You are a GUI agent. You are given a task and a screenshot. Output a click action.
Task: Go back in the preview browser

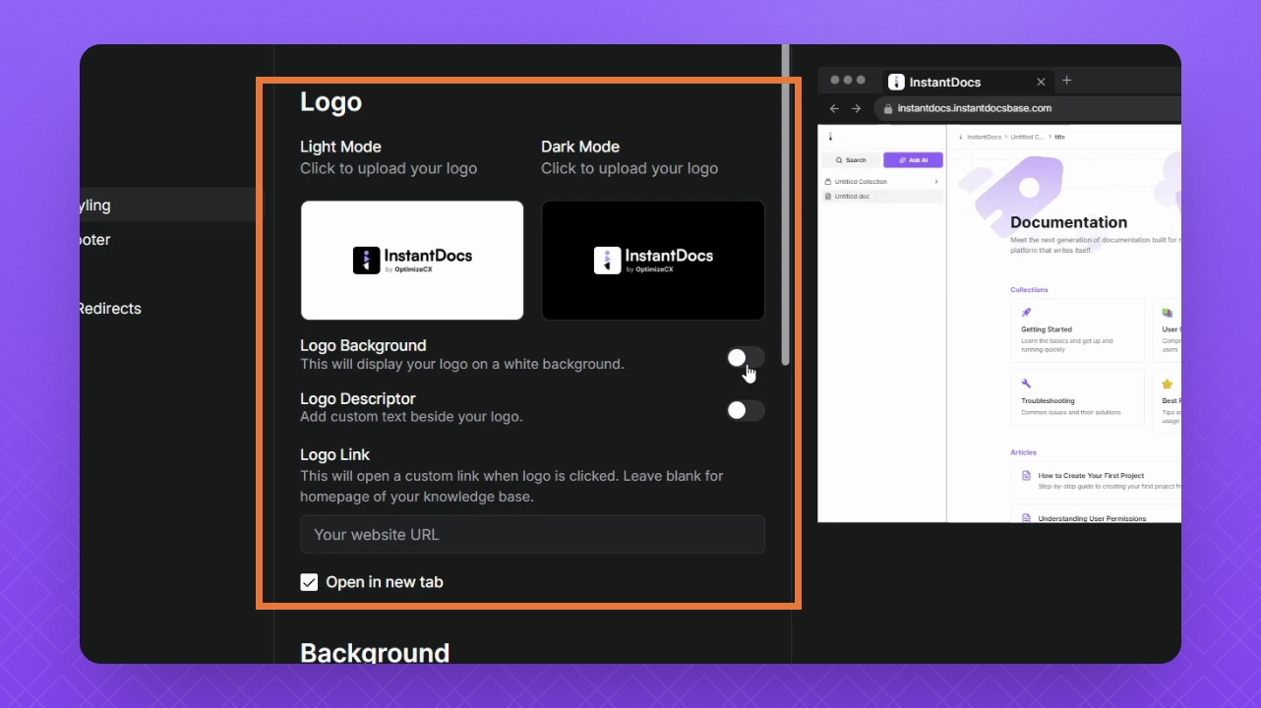(x=834, y=108)
